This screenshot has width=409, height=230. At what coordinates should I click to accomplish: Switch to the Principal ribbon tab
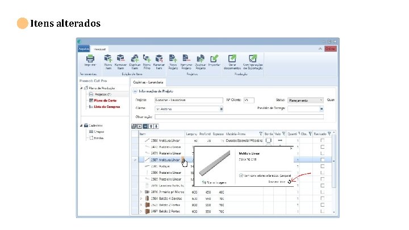[x=99, y=49]
